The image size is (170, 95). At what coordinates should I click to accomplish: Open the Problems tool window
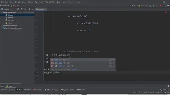pos(37,90)
